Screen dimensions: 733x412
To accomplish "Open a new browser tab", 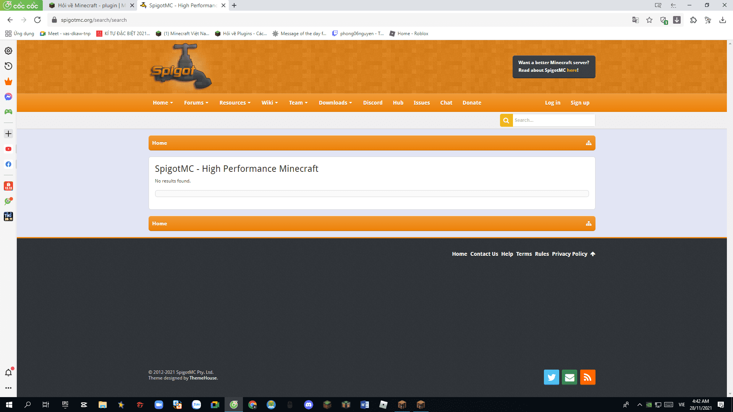I will tap(234, 5).
